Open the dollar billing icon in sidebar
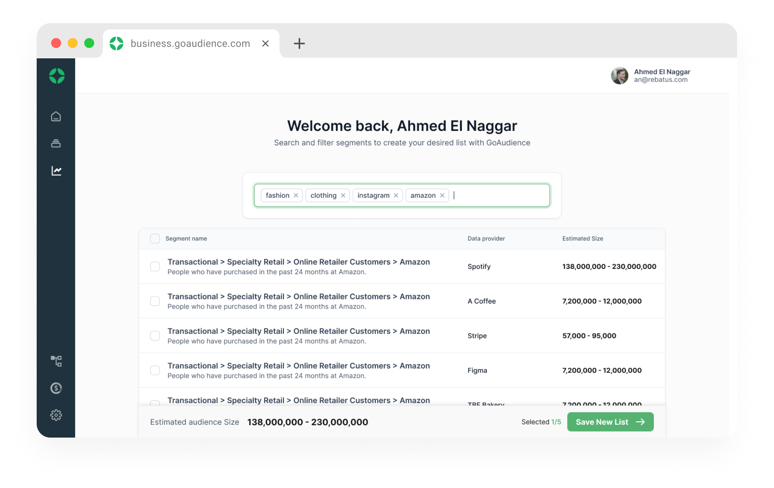 (x=56, y=388)
